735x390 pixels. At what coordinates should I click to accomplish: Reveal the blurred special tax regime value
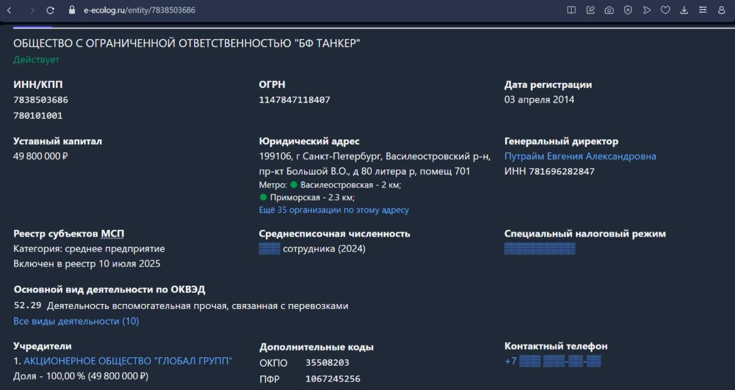pyautogui.click(x=540, y=249)
